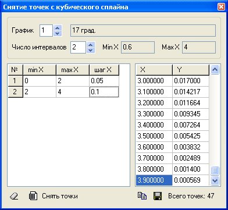Select X cell 3.800000
Screen dimensions: 228x210
coord(154,169)
